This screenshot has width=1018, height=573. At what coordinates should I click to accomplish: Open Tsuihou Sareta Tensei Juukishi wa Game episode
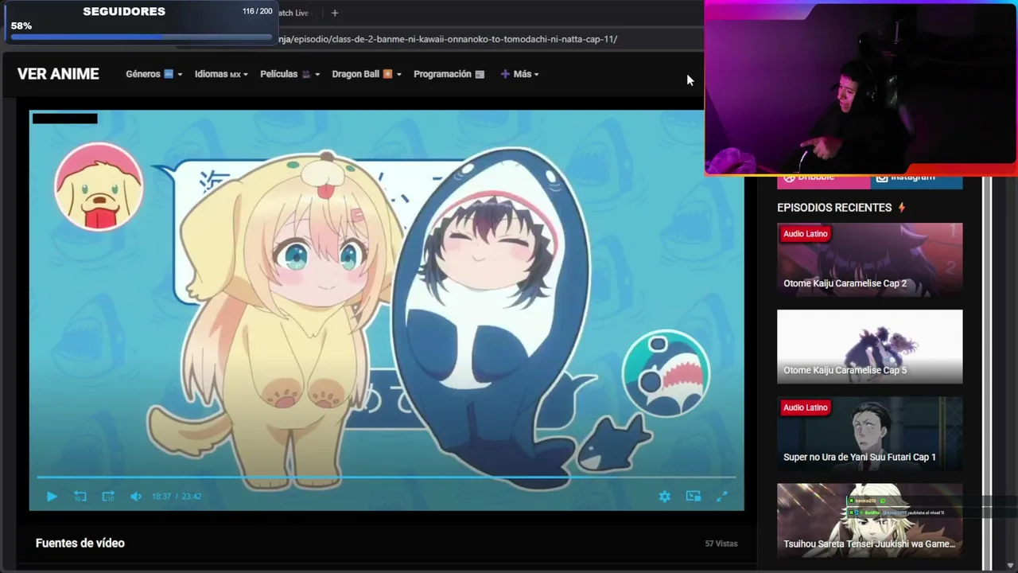tap(869, 520)
